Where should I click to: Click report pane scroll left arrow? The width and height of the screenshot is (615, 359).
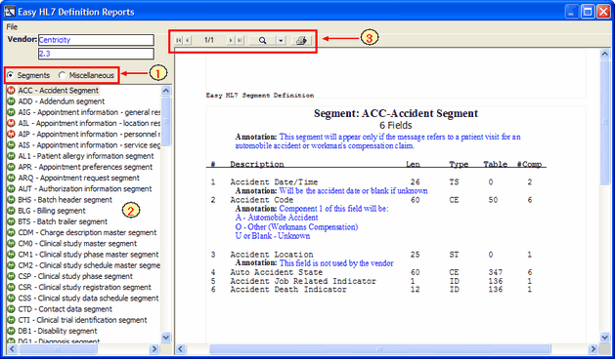coord(181,349)
